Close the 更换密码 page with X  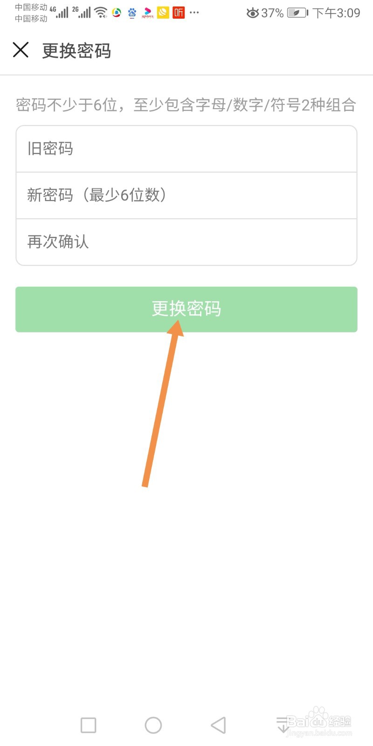(x=21, y=49)
